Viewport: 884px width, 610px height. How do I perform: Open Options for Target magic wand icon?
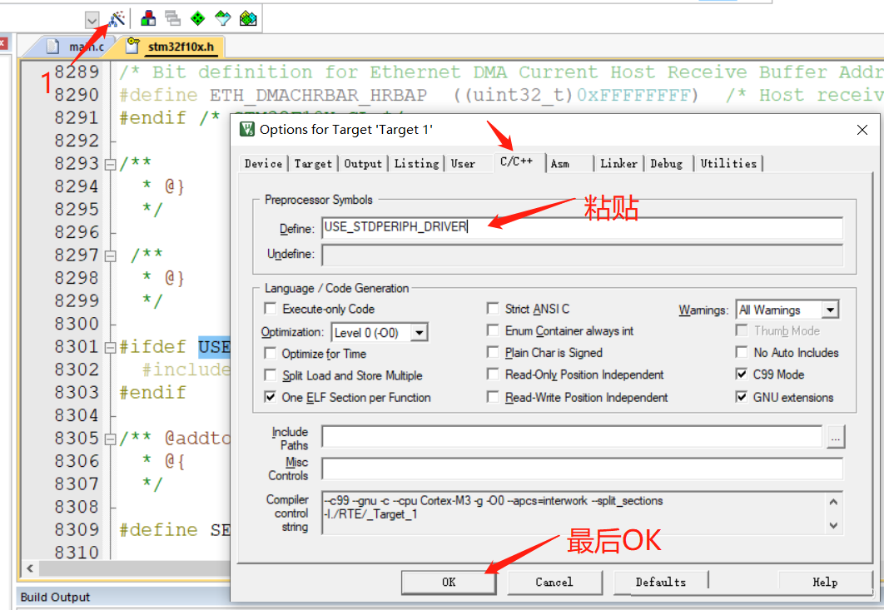click(117, 19)
